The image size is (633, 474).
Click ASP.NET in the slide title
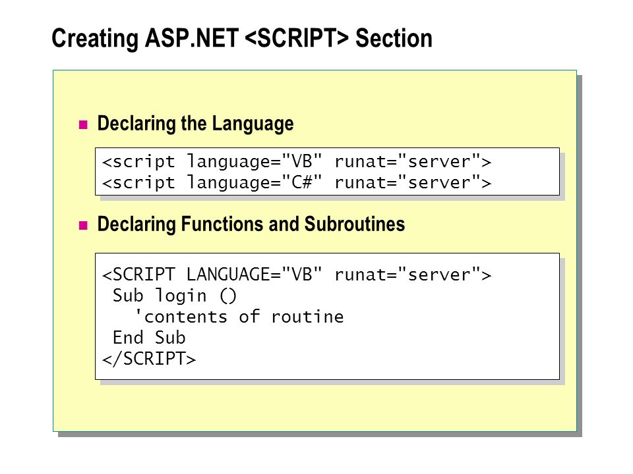pyautogui.click(x=192, y=38)
